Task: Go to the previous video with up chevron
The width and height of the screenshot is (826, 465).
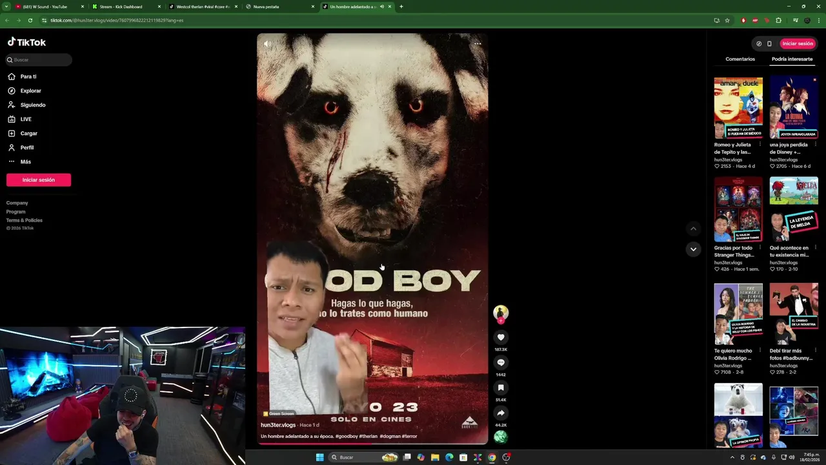Action: coord(693,229)
